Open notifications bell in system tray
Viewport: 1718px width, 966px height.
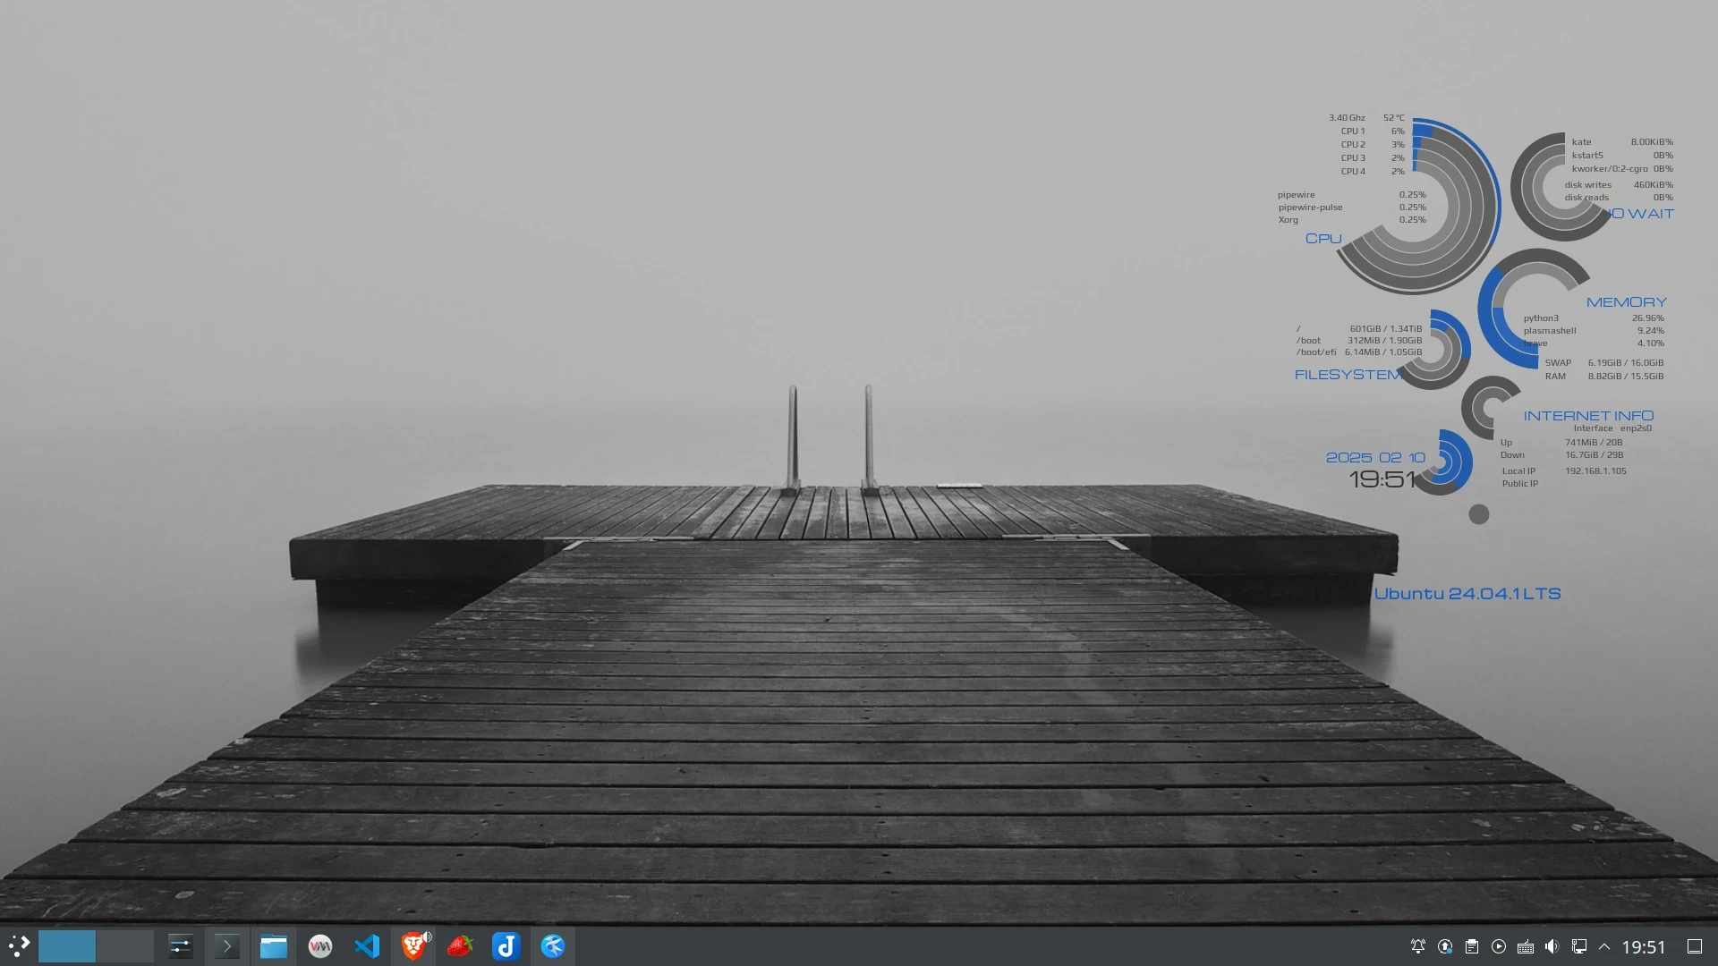coord(1418,946)
